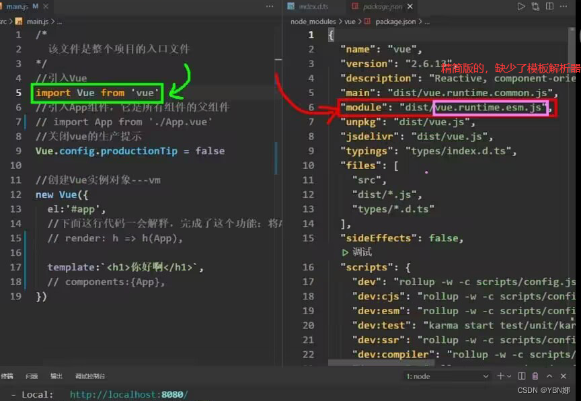This screenshot has width=581, height=401.
Task: Open the 1:node terminal selector dropdown
Action: [x=446, y=376]
